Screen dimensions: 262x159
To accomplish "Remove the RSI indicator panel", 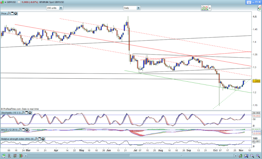I will point(43,139).
